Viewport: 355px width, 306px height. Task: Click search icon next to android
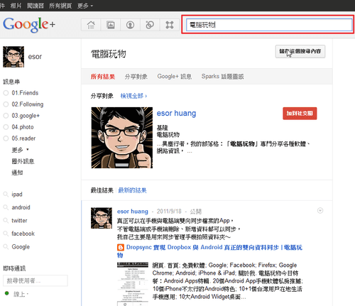(6, 207)
